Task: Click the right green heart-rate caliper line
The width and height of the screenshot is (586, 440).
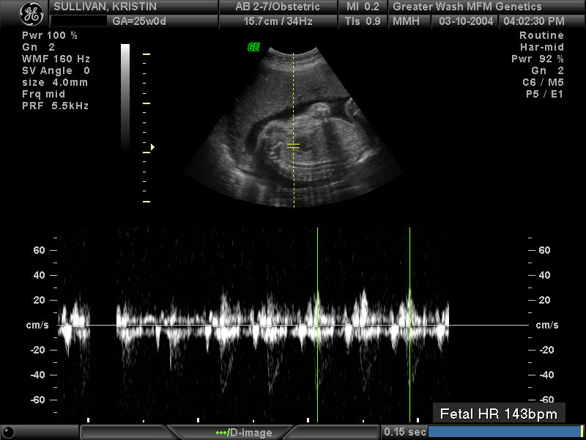Action: [x=409, y=324]
